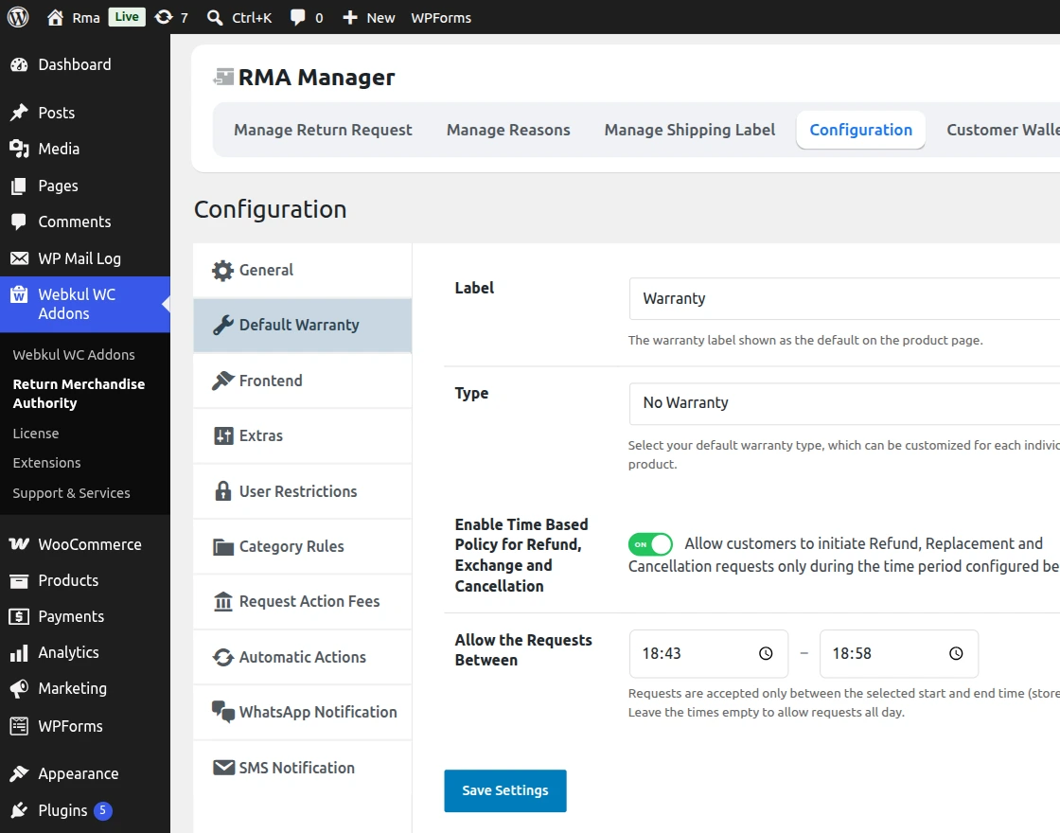The height and width of the screenshot is (833, 1060).
Task: Open Manage Return Request tab
Action: 323,130
